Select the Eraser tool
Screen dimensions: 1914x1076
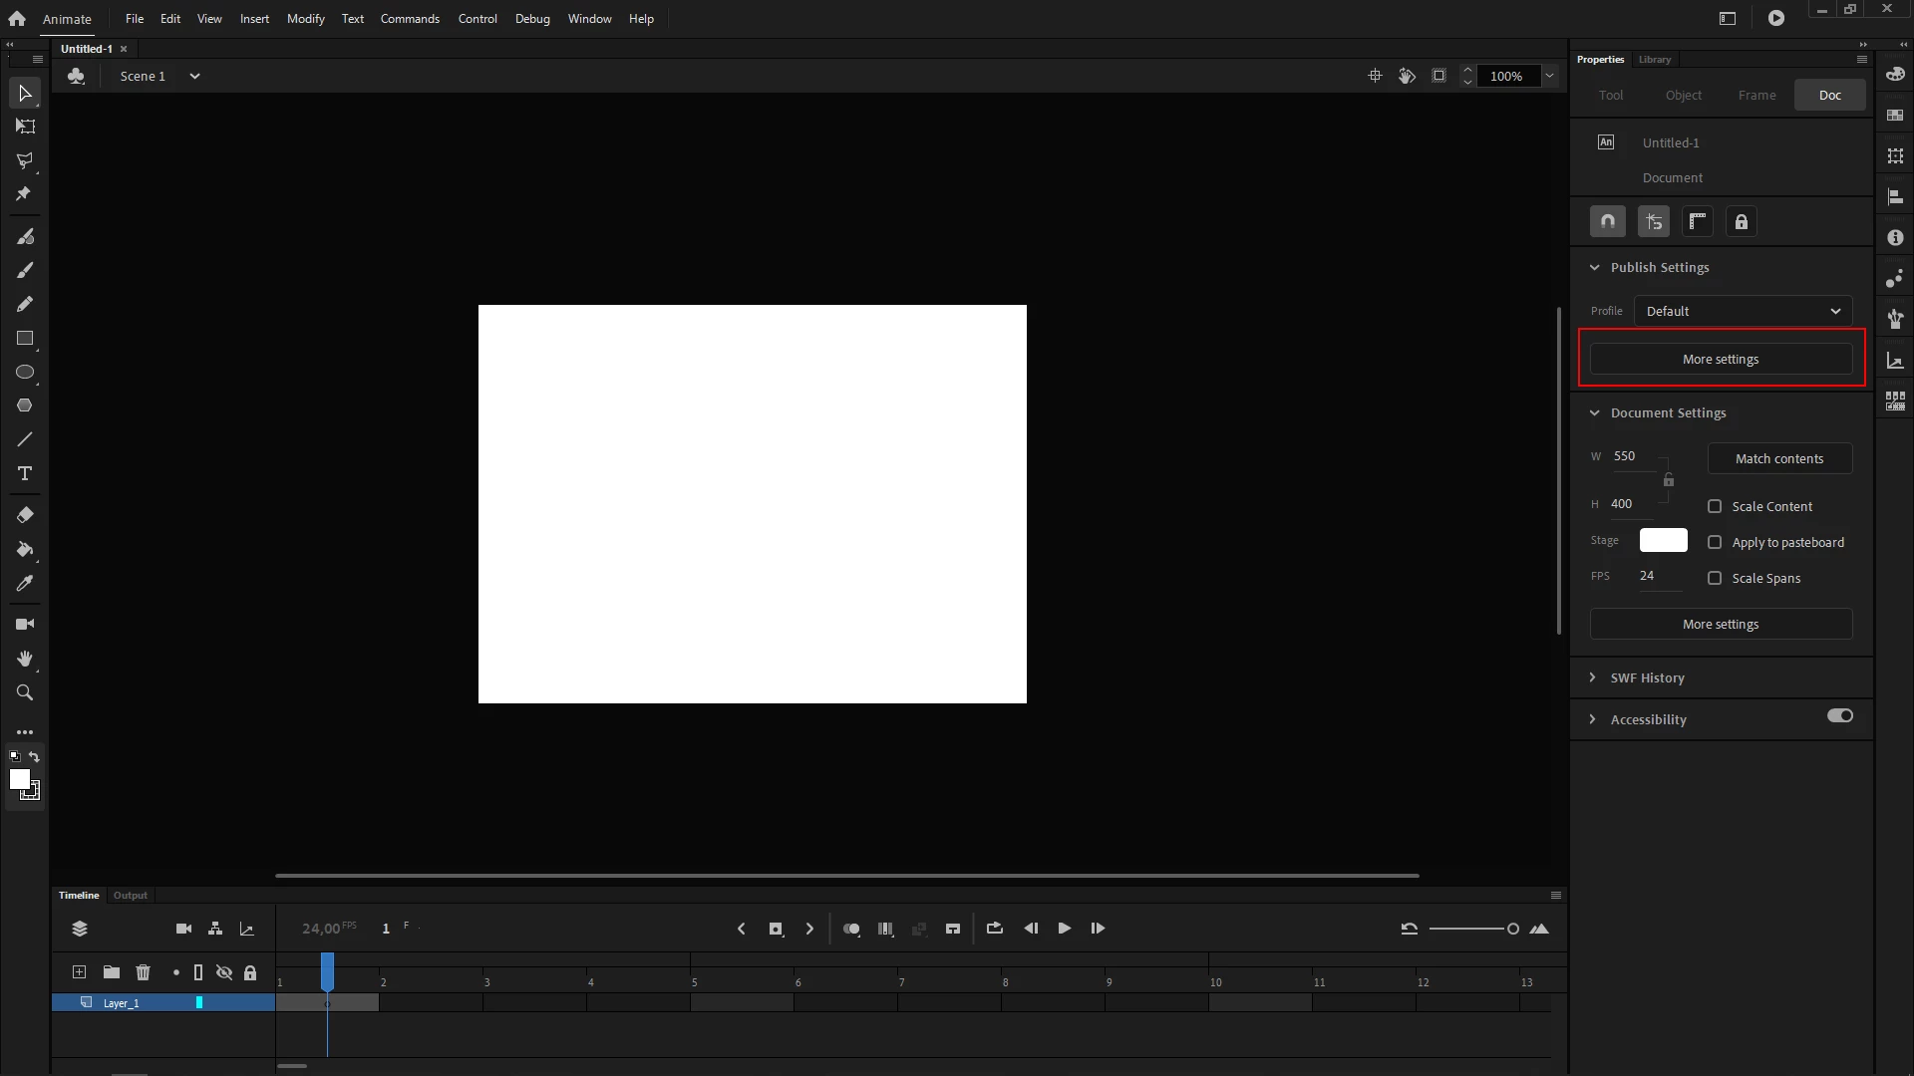25,515
